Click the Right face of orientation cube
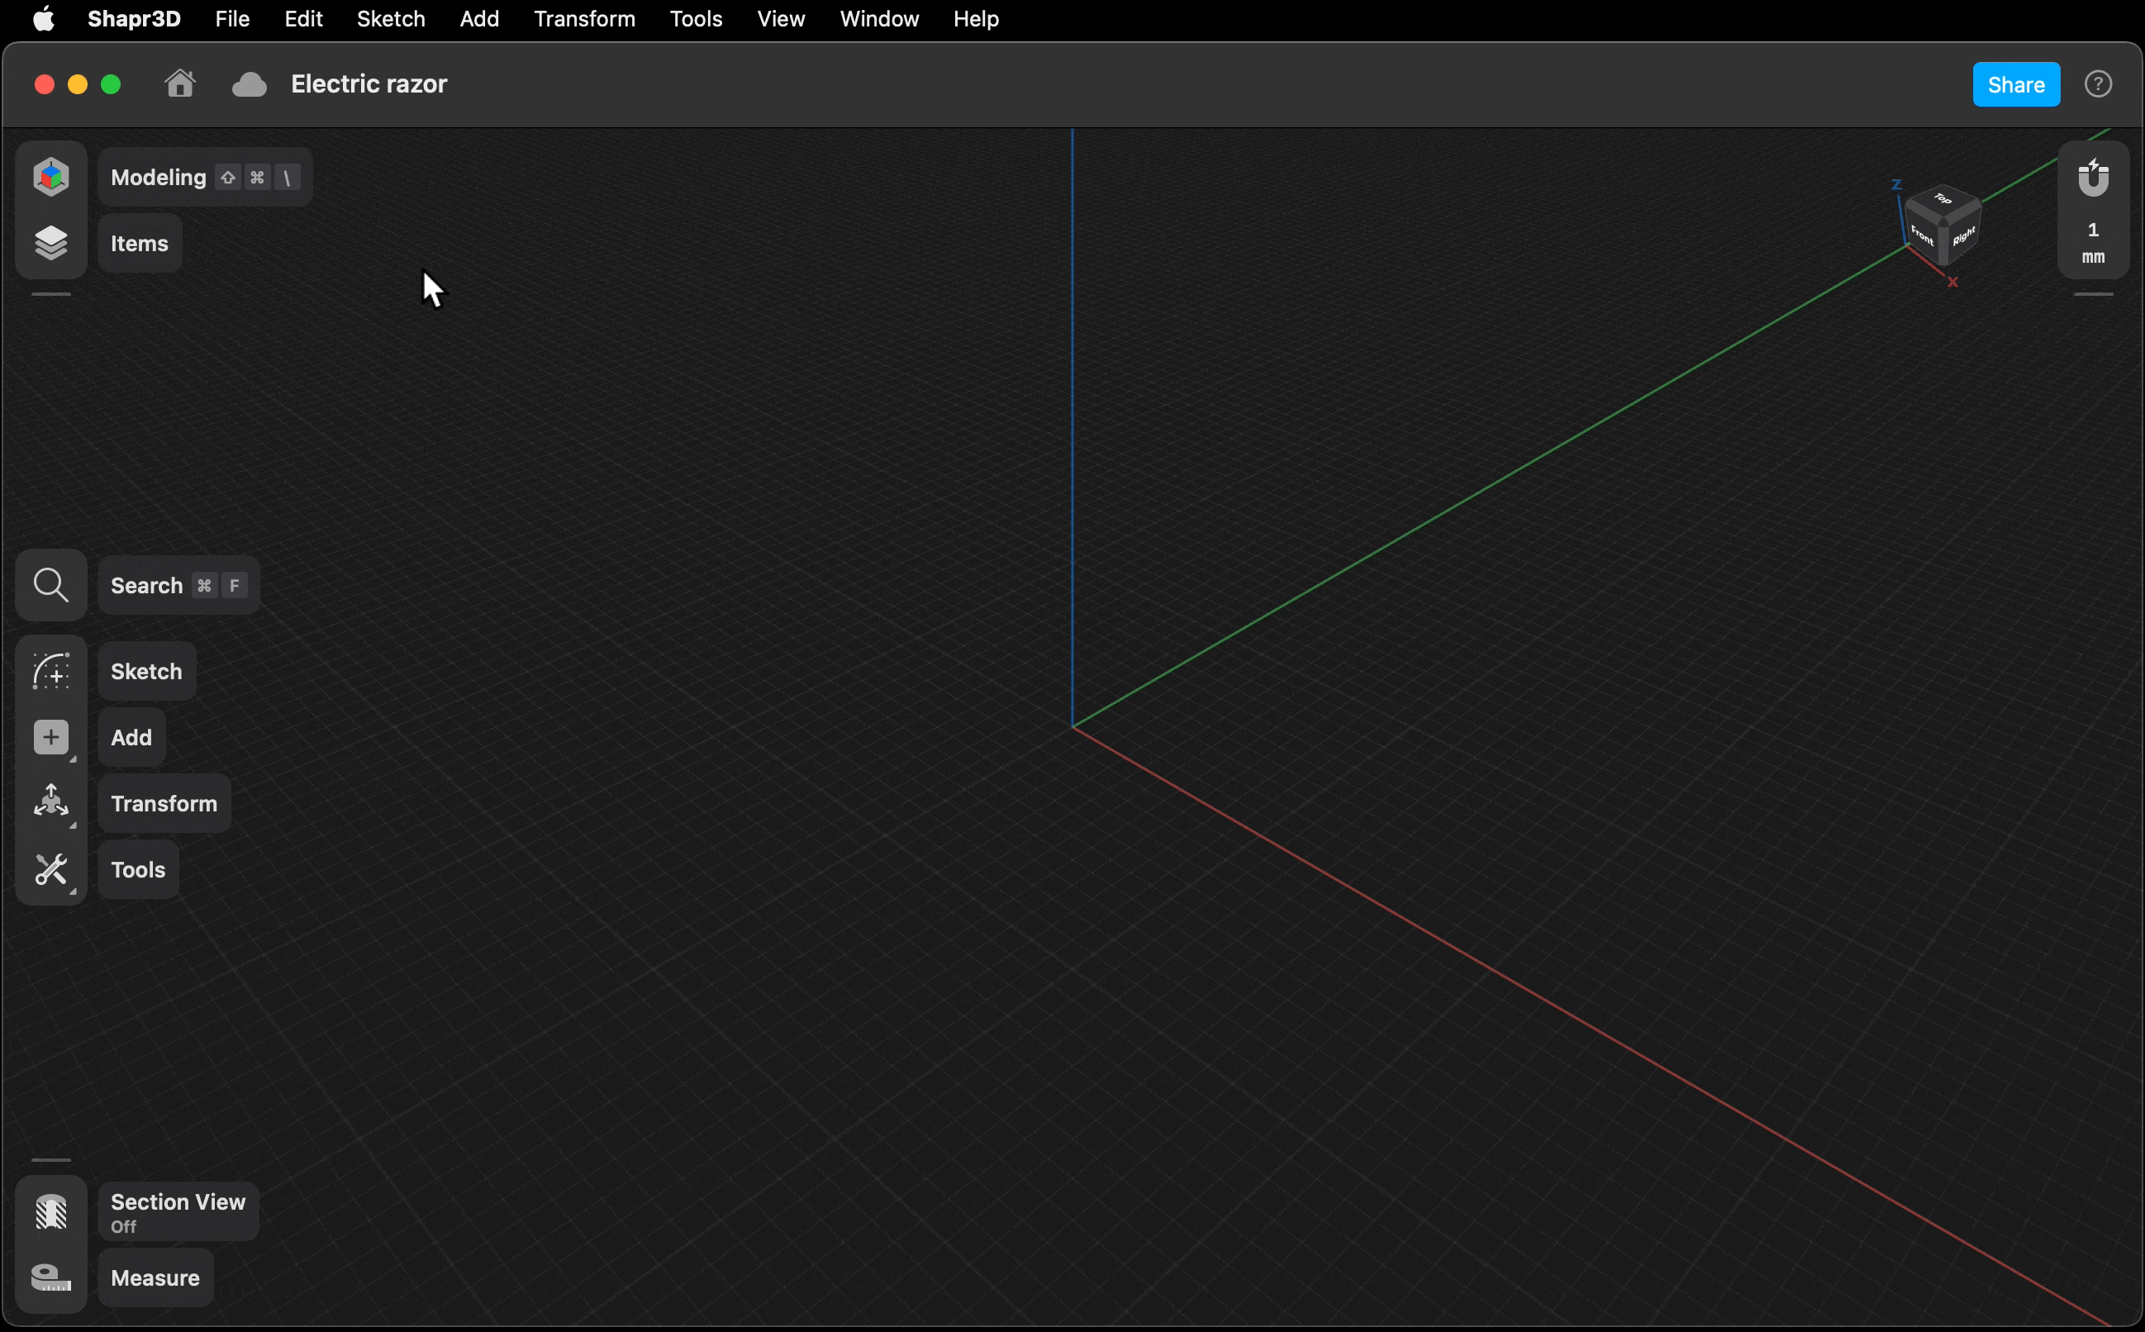This screenshot has height=1332, width=2145. (x=1963, y=237)
